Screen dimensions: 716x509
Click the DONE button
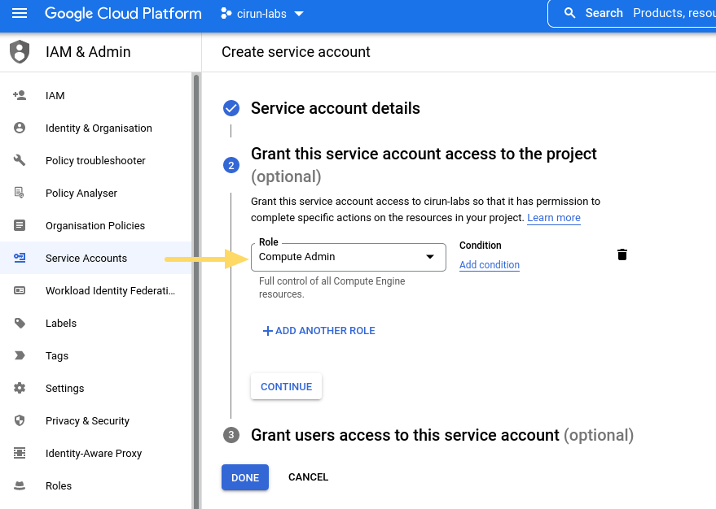[244, 477]
